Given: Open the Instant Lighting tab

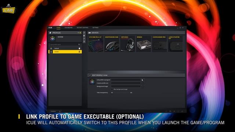Looking at the screenshot, I should (82, 28).
